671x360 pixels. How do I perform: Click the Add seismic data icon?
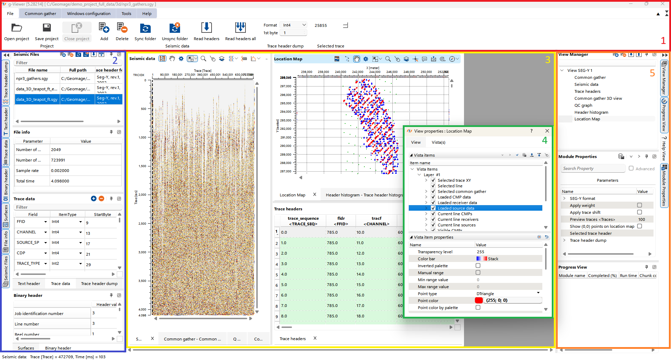click(104, 28)
